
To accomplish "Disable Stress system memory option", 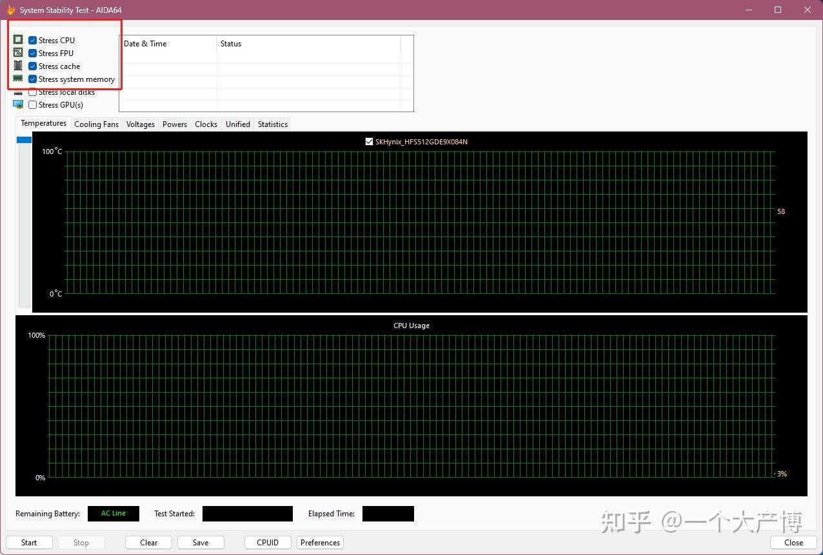I will (x=32, y=79).
